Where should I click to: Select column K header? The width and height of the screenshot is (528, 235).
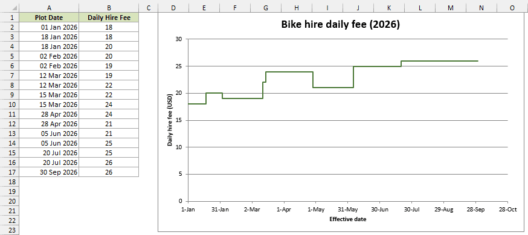389,8
